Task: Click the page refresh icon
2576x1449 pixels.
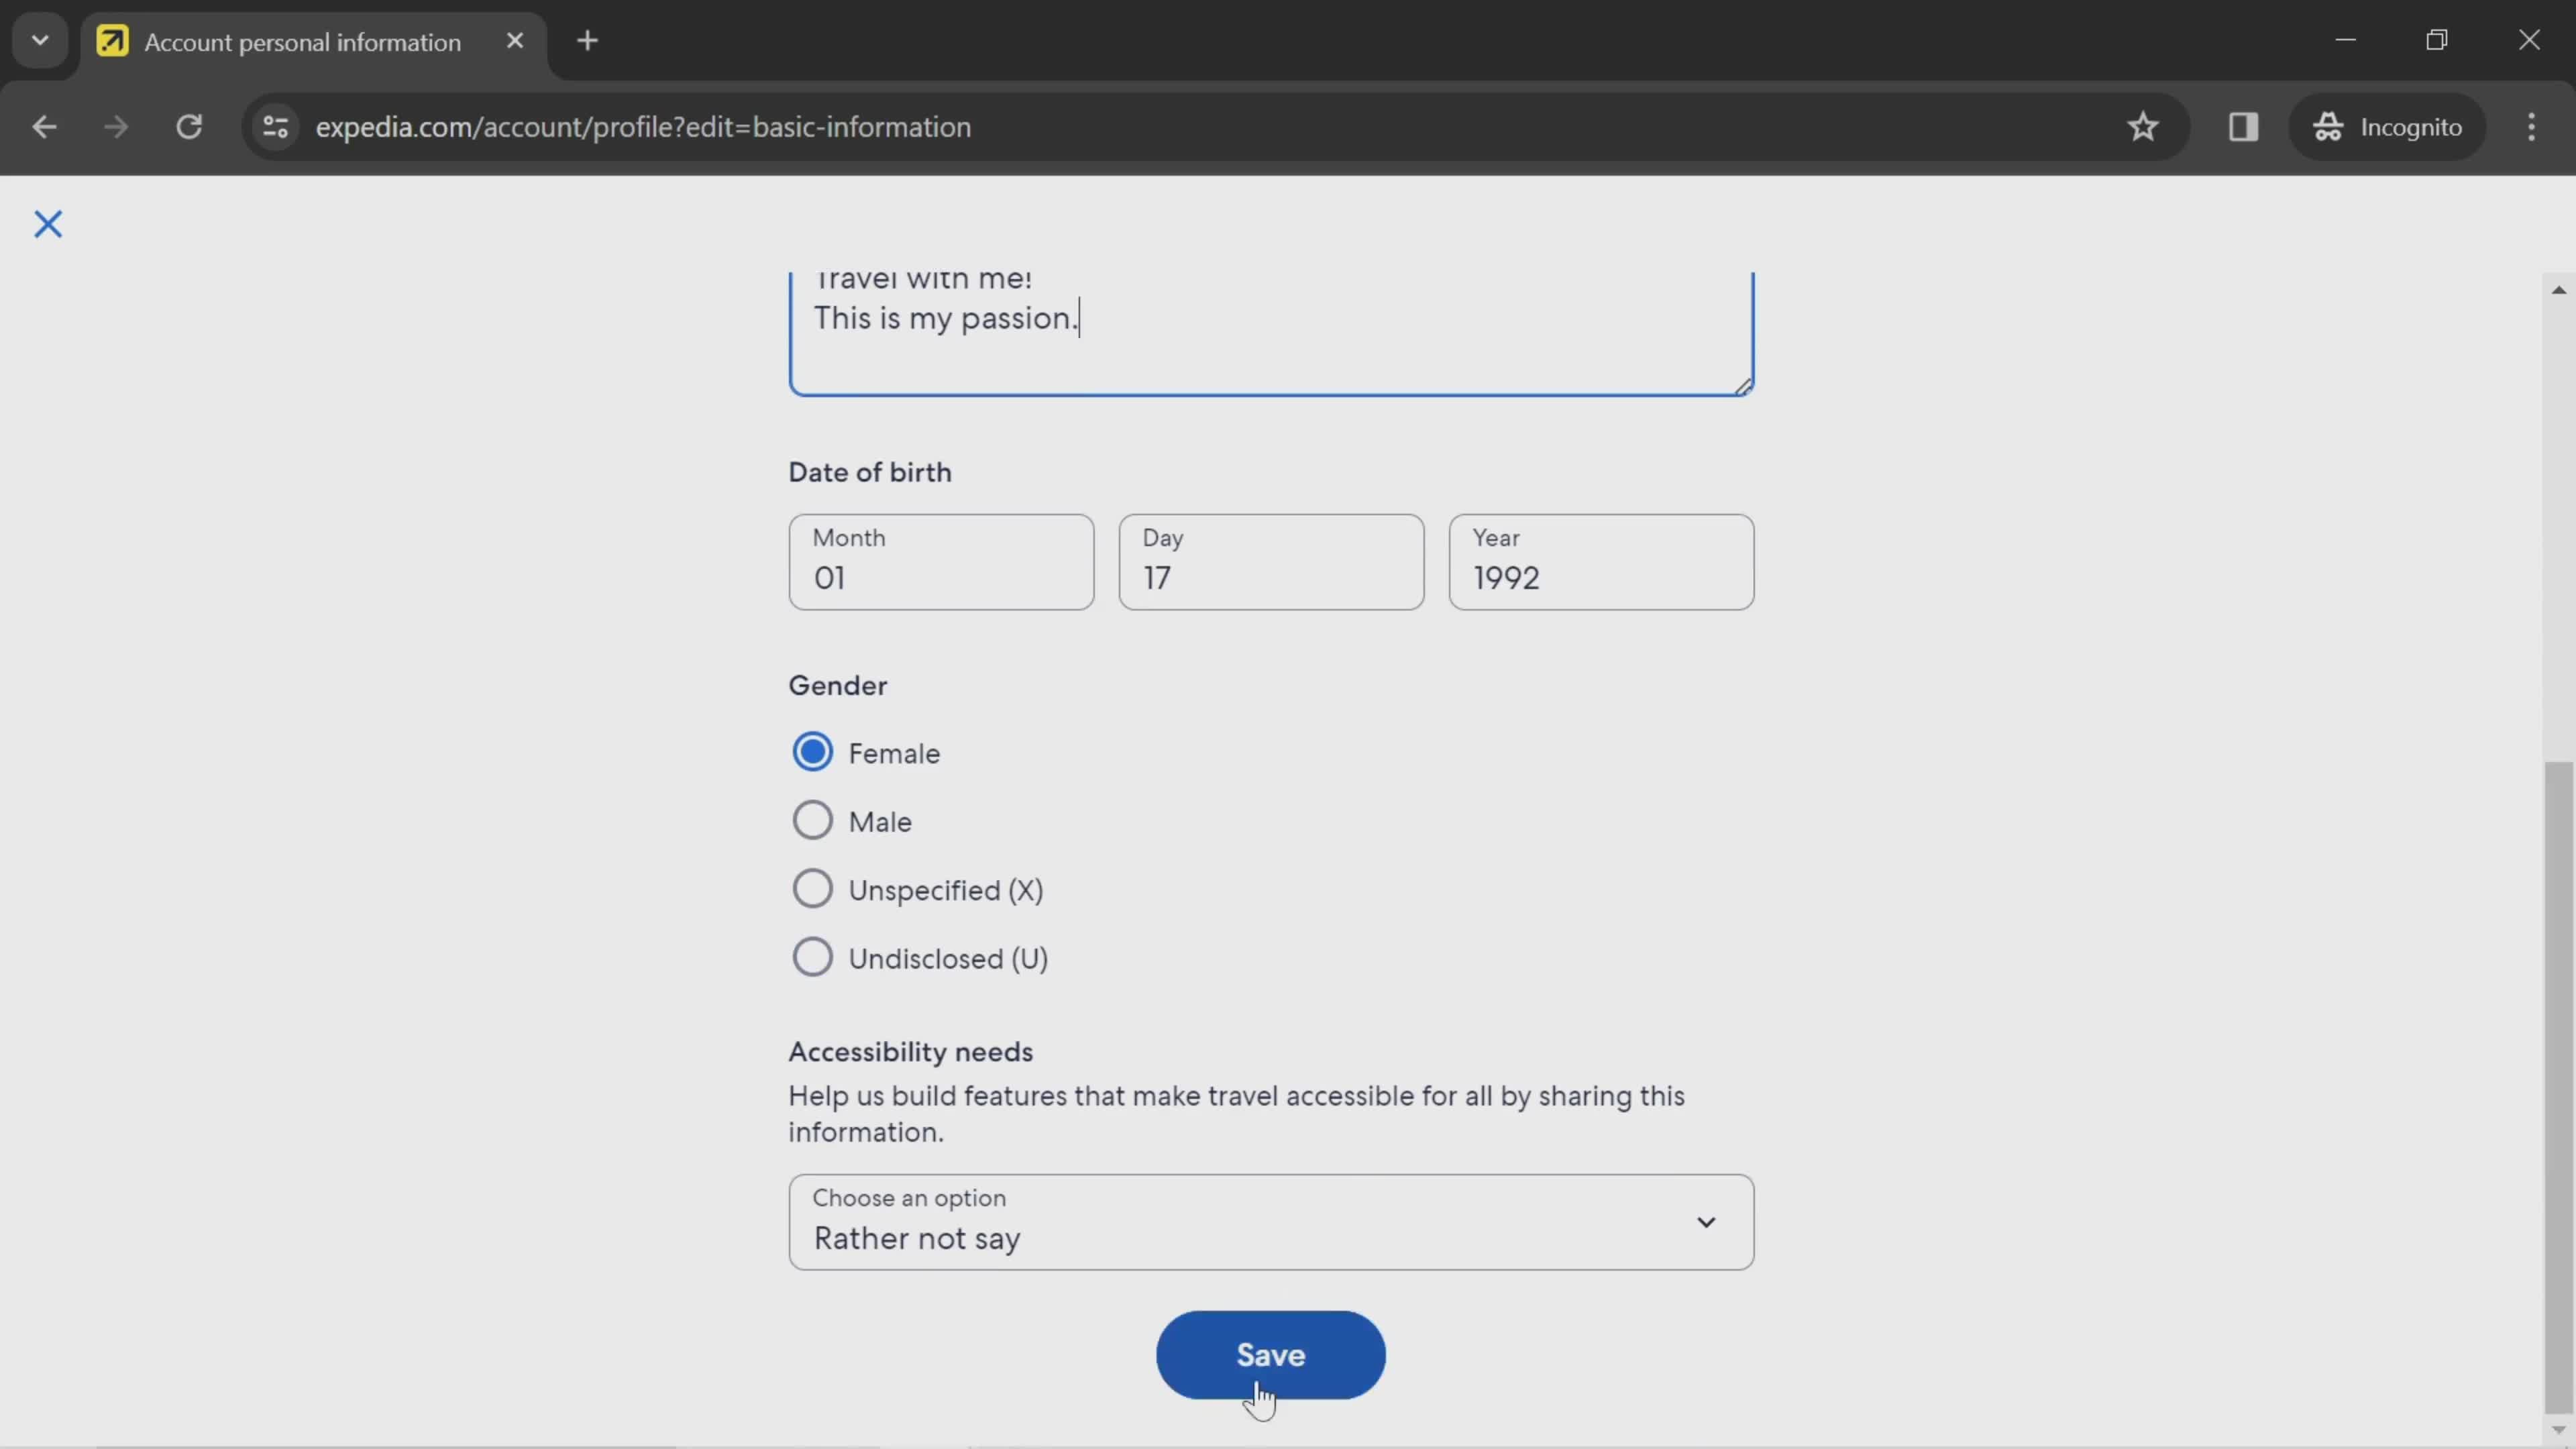Action: 189,125
